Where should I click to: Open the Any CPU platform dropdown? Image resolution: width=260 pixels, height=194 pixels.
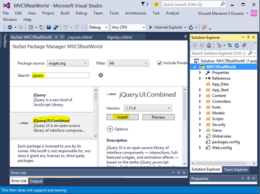pos(128,27)
